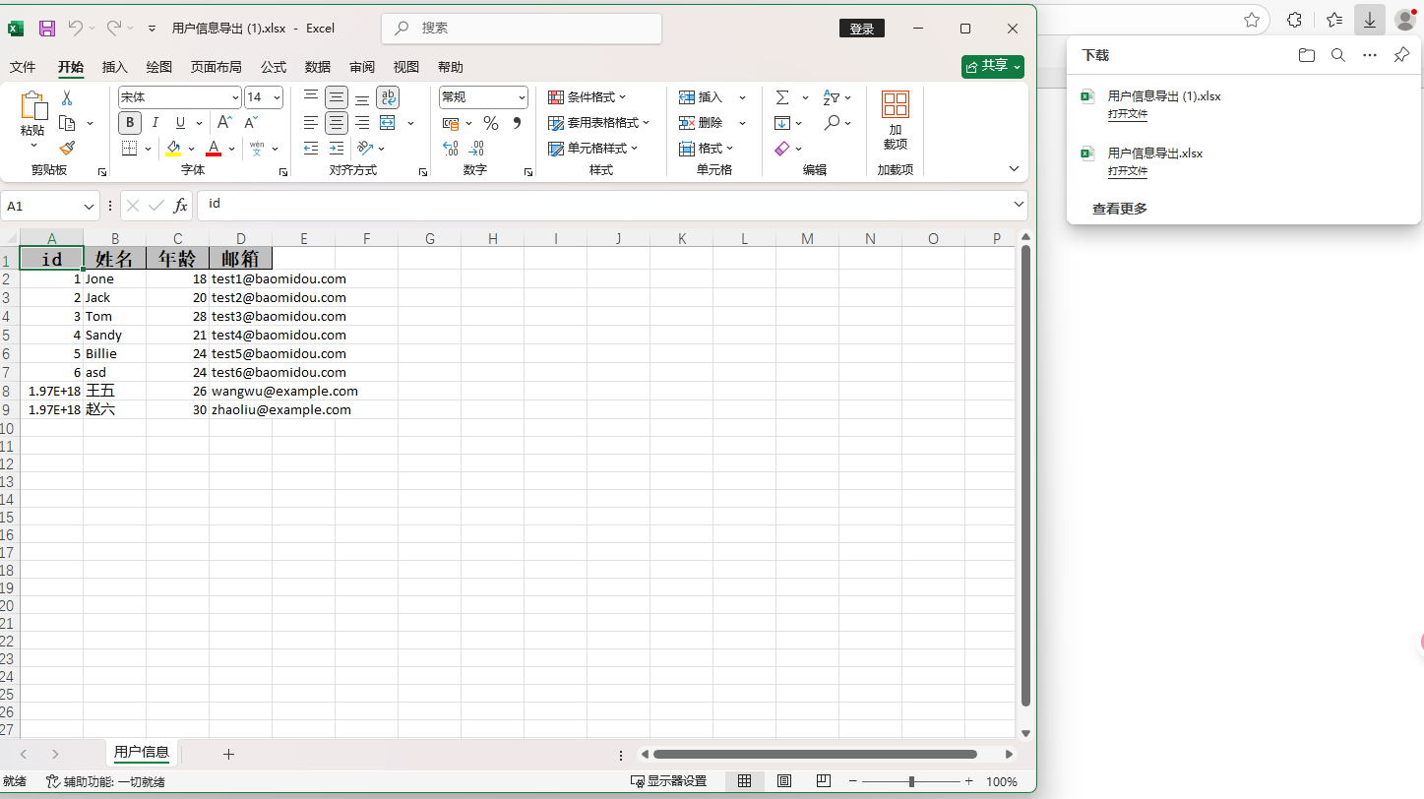
Task: Expand the font size dropdown
Action: click(x=277, y=97)
